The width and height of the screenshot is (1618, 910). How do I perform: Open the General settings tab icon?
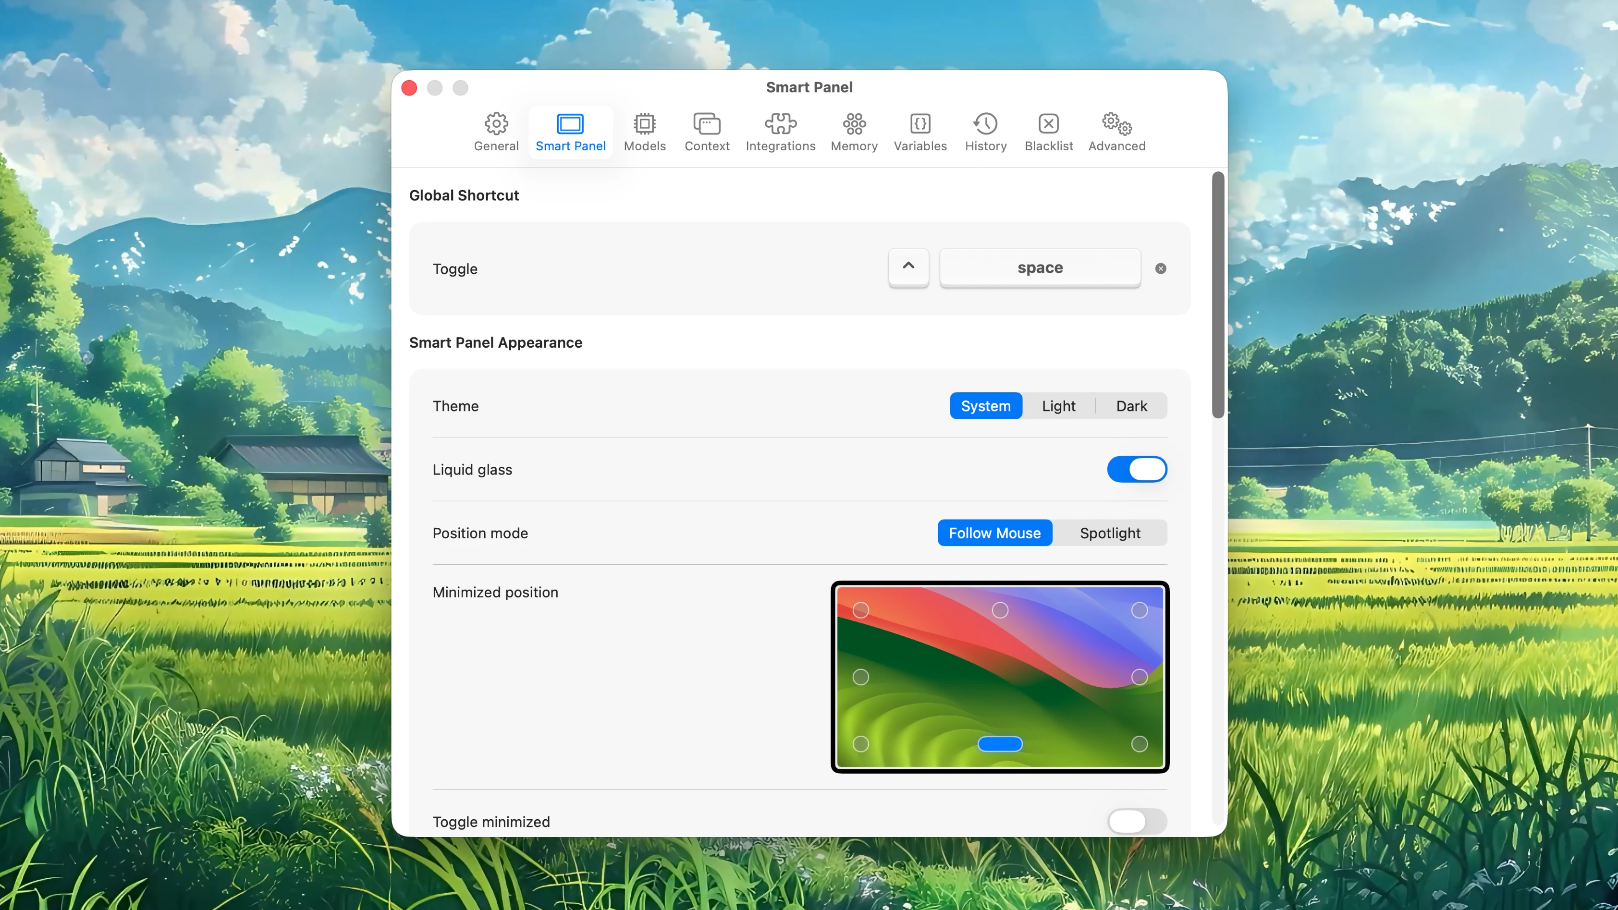tap(496, 124)
